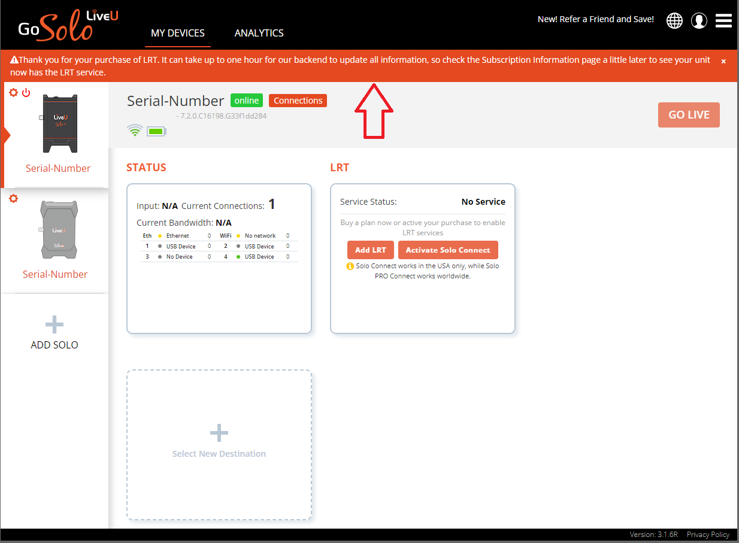Switch to the MY DEVICES tab
Viewport: 739px width, 543px height.
tap(178, 33)
